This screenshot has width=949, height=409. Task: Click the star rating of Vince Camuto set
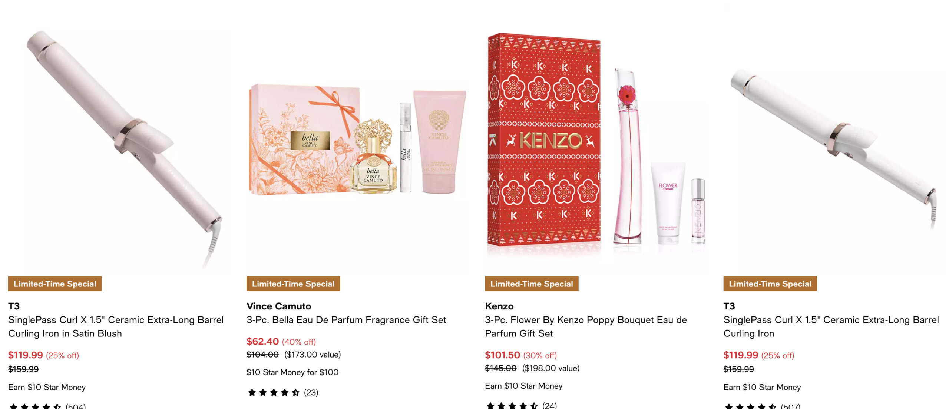pos(274,392)
